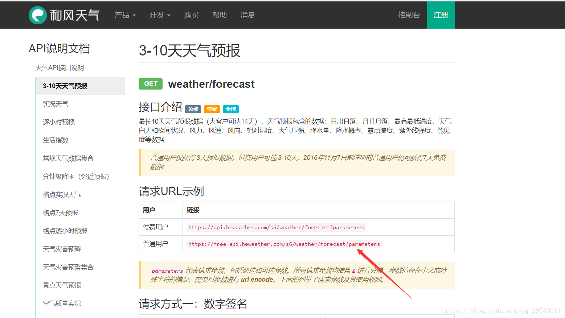Image resolution: width=565 pixels, height=318 pixels.
Task: Click the 用户 column header
Action: pos(161,210)
